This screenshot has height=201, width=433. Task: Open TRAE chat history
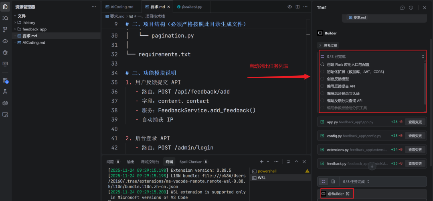[x=411, y=8]
